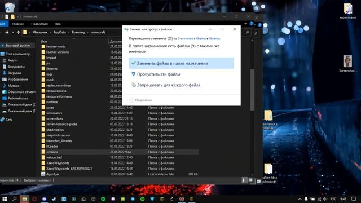Viewport: 361px width, 203px height.
Task: Click the folder icon beside 'mods'
Action: click(x=43, y=80)
